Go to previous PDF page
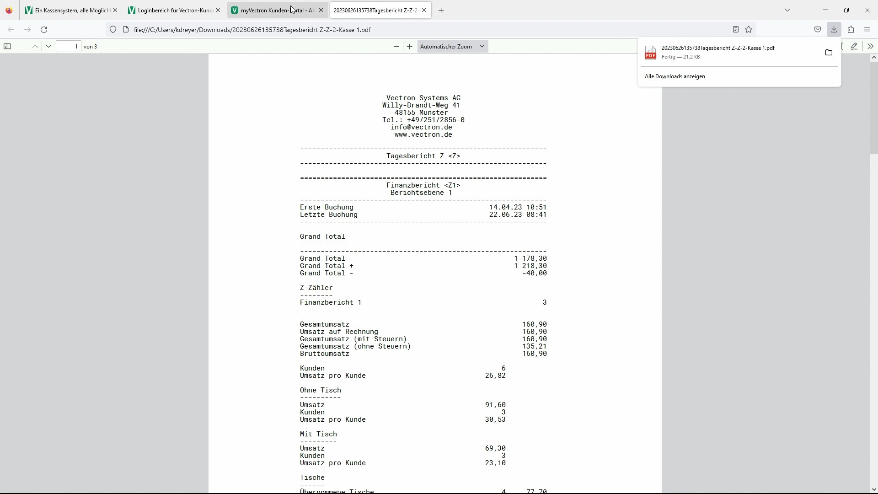This screenshot has width=878, height=494. tap(35, 46)
